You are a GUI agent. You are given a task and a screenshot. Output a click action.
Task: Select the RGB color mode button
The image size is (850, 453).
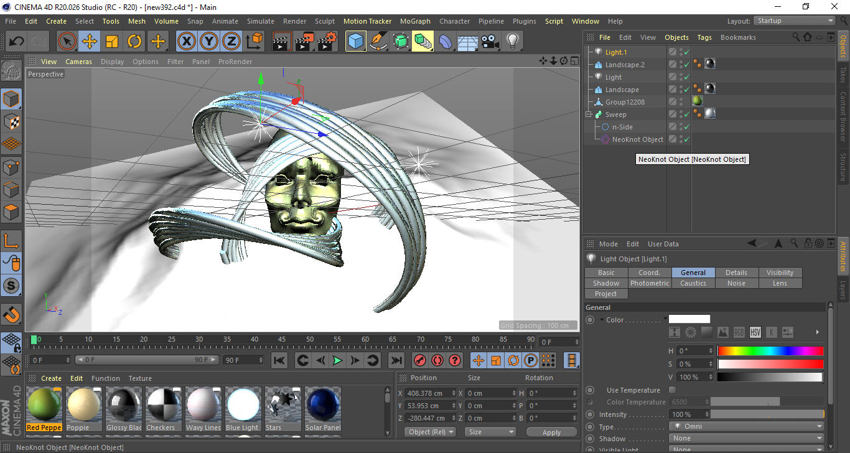739,332
